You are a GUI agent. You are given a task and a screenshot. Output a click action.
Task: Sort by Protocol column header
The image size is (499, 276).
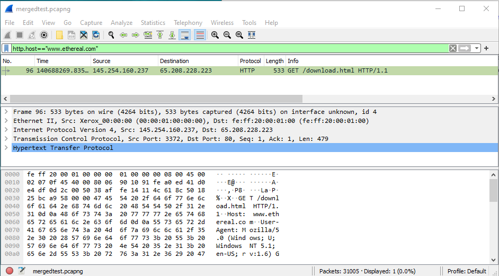point(251,61)
